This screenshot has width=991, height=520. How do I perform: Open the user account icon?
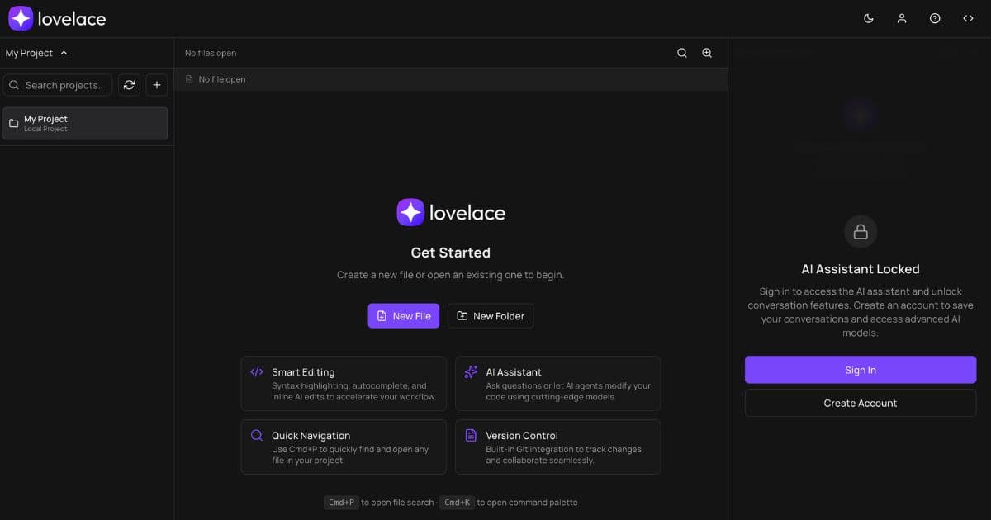tap(902, 18)
